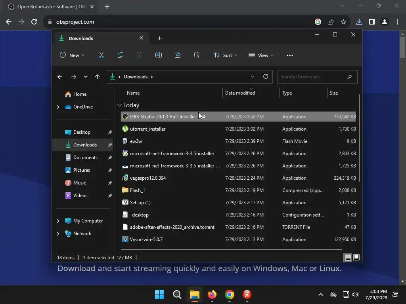Viewport: 406px width, 304px height.
Task: Open the See more ellipsis menu
Action: pyautogui.click(x=290, y=55)
